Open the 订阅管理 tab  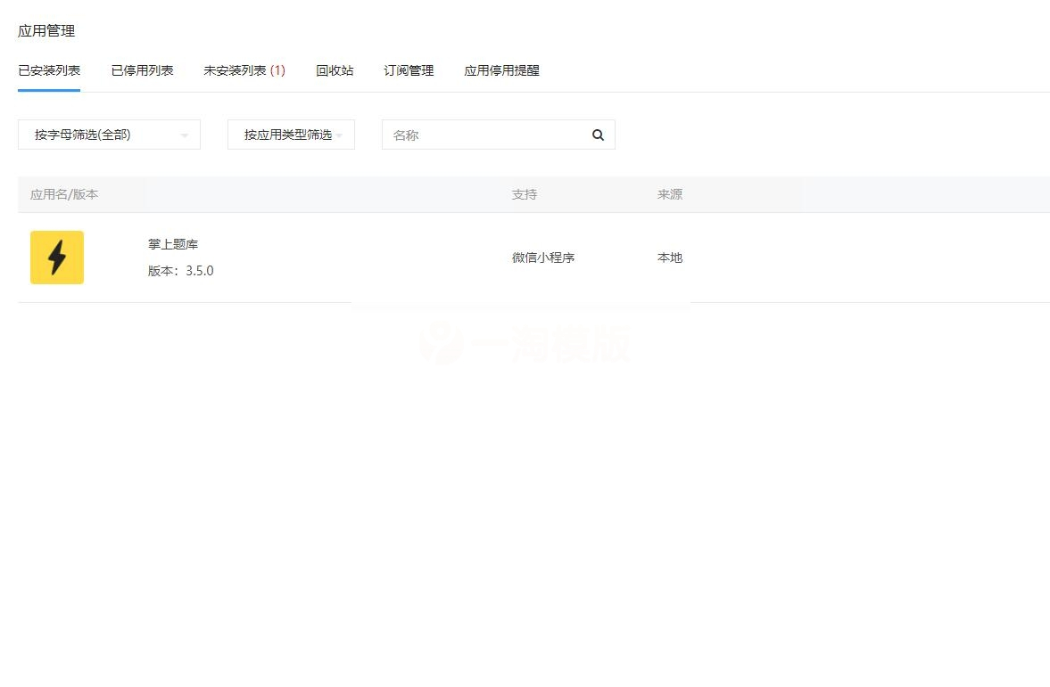[407, 70]
